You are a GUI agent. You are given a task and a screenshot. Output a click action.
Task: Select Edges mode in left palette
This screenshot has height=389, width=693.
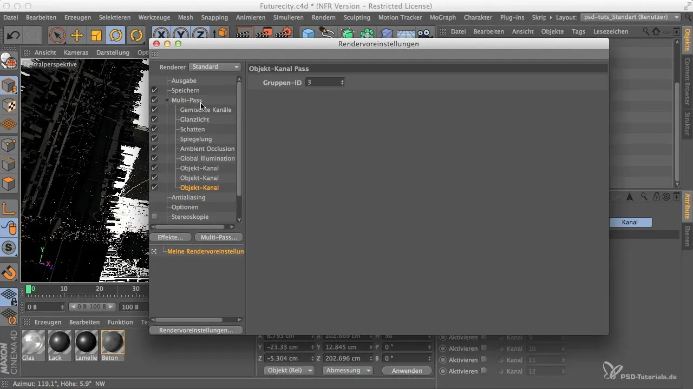[9, 164]
